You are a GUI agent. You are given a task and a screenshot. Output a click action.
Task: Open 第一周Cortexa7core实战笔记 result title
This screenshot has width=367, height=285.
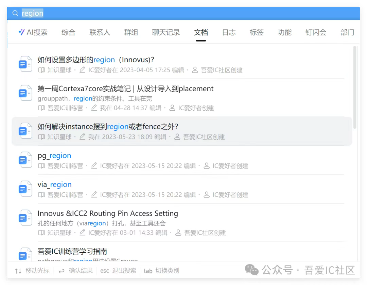[x=125, y=89]
